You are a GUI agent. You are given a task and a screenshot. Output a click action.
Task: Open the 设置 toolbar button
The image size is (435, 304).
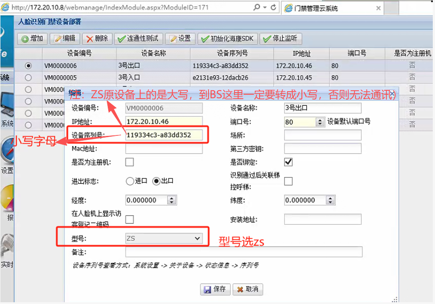point(180,38)
